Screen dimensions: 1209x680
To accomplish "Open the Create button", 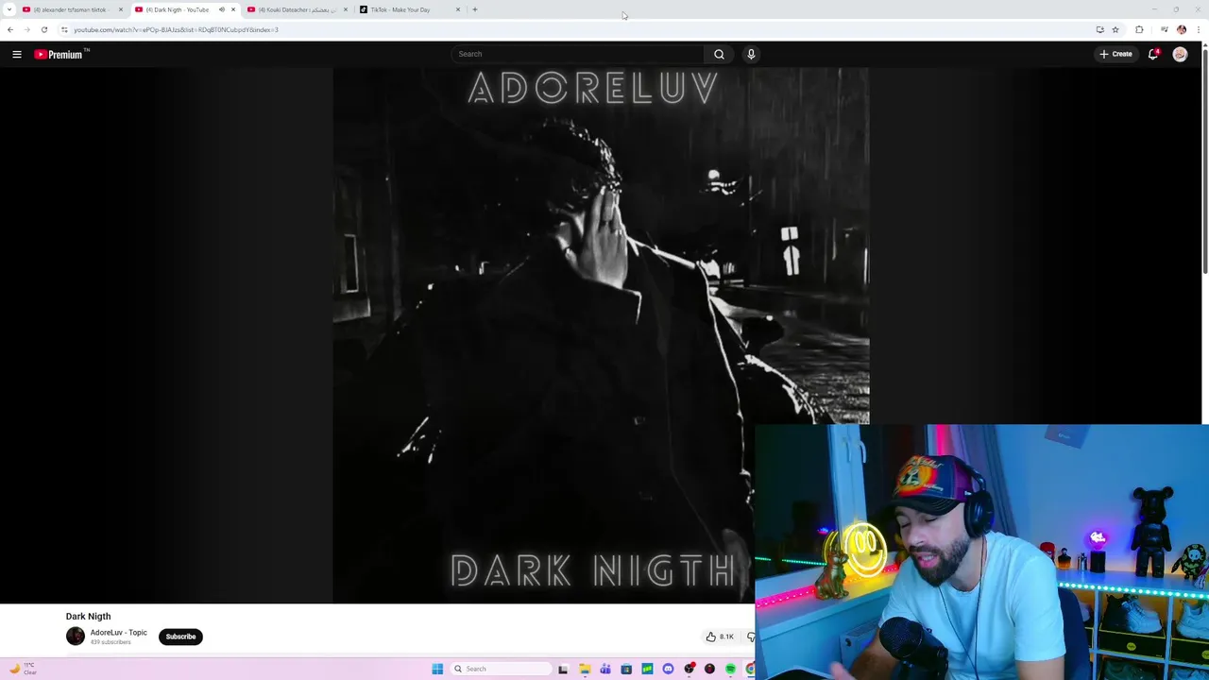I will tap(1115, 54).
